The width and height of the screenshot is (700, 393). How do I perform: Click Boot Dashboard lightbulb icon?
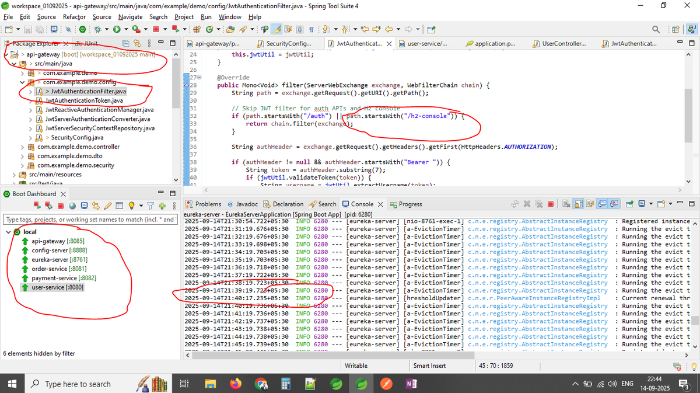click(132, 205)
